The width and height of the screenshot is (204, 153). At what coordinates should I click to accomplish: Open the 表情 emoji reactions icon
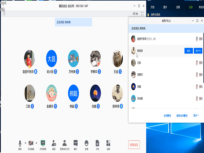coord(86,143)
